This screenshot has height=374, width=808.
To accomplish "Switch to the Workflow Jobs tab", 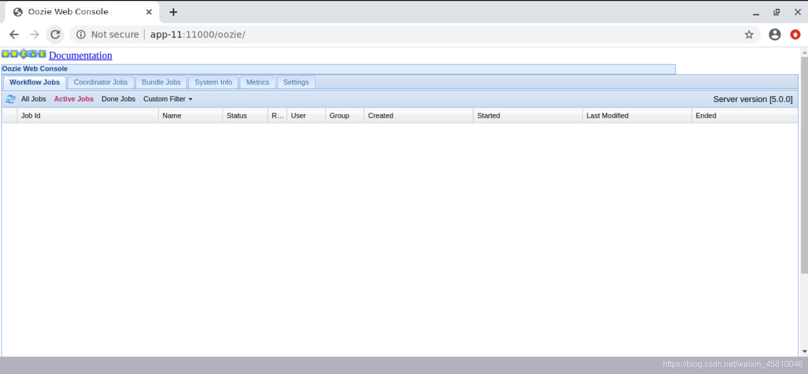I will (x=34, y=82).
